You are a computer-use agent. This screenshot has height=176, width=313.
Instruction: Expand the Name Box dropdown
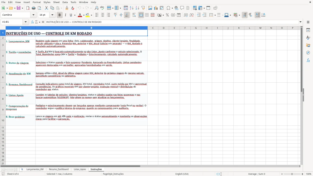tap(26, 22)
